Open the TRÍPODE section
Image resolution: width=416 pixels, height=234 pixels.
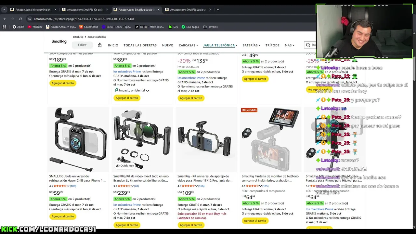tap(272, 45)
